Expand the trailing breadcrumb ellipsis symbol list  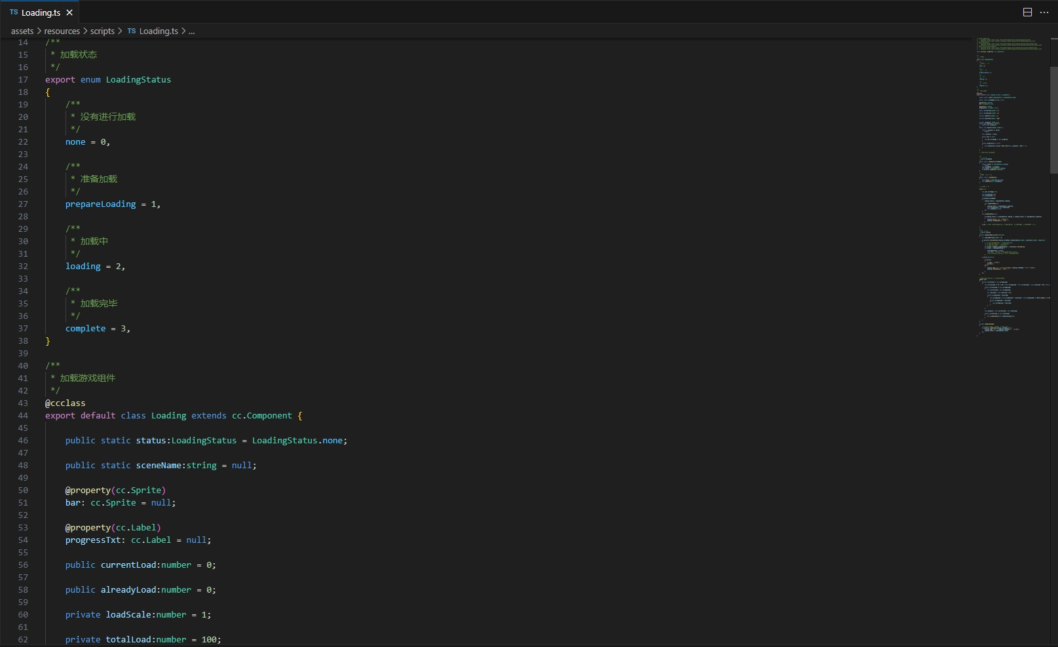click(x=191, y=31)
